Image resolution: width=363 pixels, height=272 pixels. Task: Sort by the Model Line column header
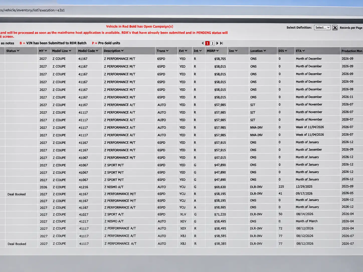click(x=62, y=51)
